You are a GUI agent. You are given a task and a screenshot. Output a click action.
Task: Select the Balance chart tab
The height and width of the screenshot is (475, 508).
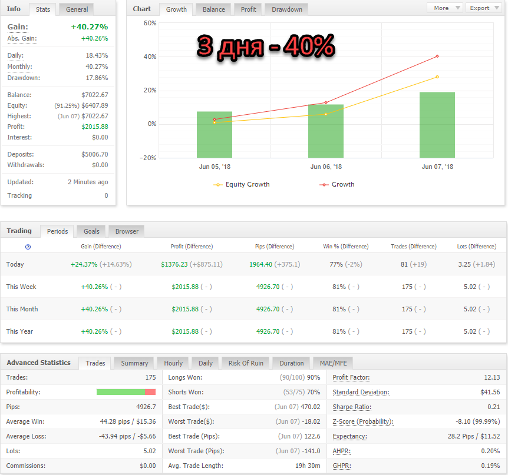tap(213, 9)
